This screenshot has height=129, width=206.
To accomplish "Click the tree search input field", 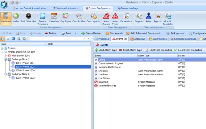I will (x=55, y=39).
